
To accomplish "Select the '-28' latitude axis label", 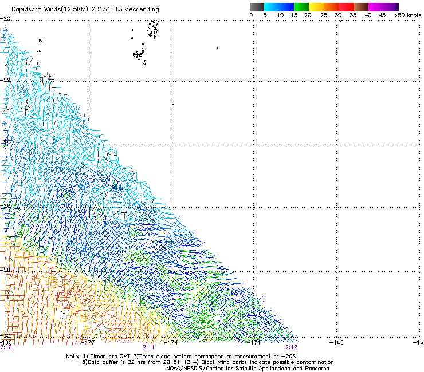I will click(x=5, y=270).
